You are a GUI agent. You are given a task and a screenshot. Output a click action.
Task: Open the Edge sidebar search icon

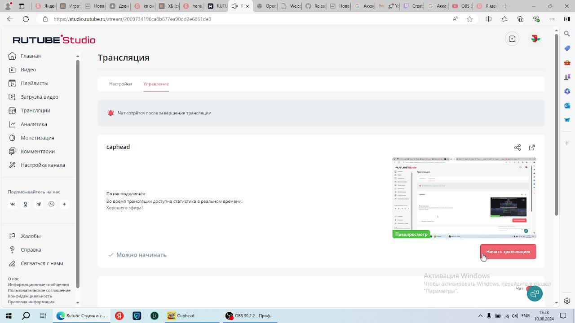[567, 34]
